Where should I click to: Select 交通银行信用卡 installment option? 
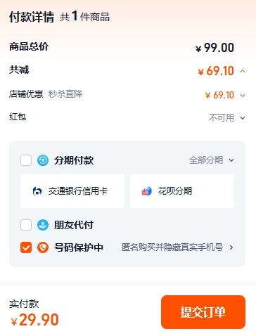point(72,191)
